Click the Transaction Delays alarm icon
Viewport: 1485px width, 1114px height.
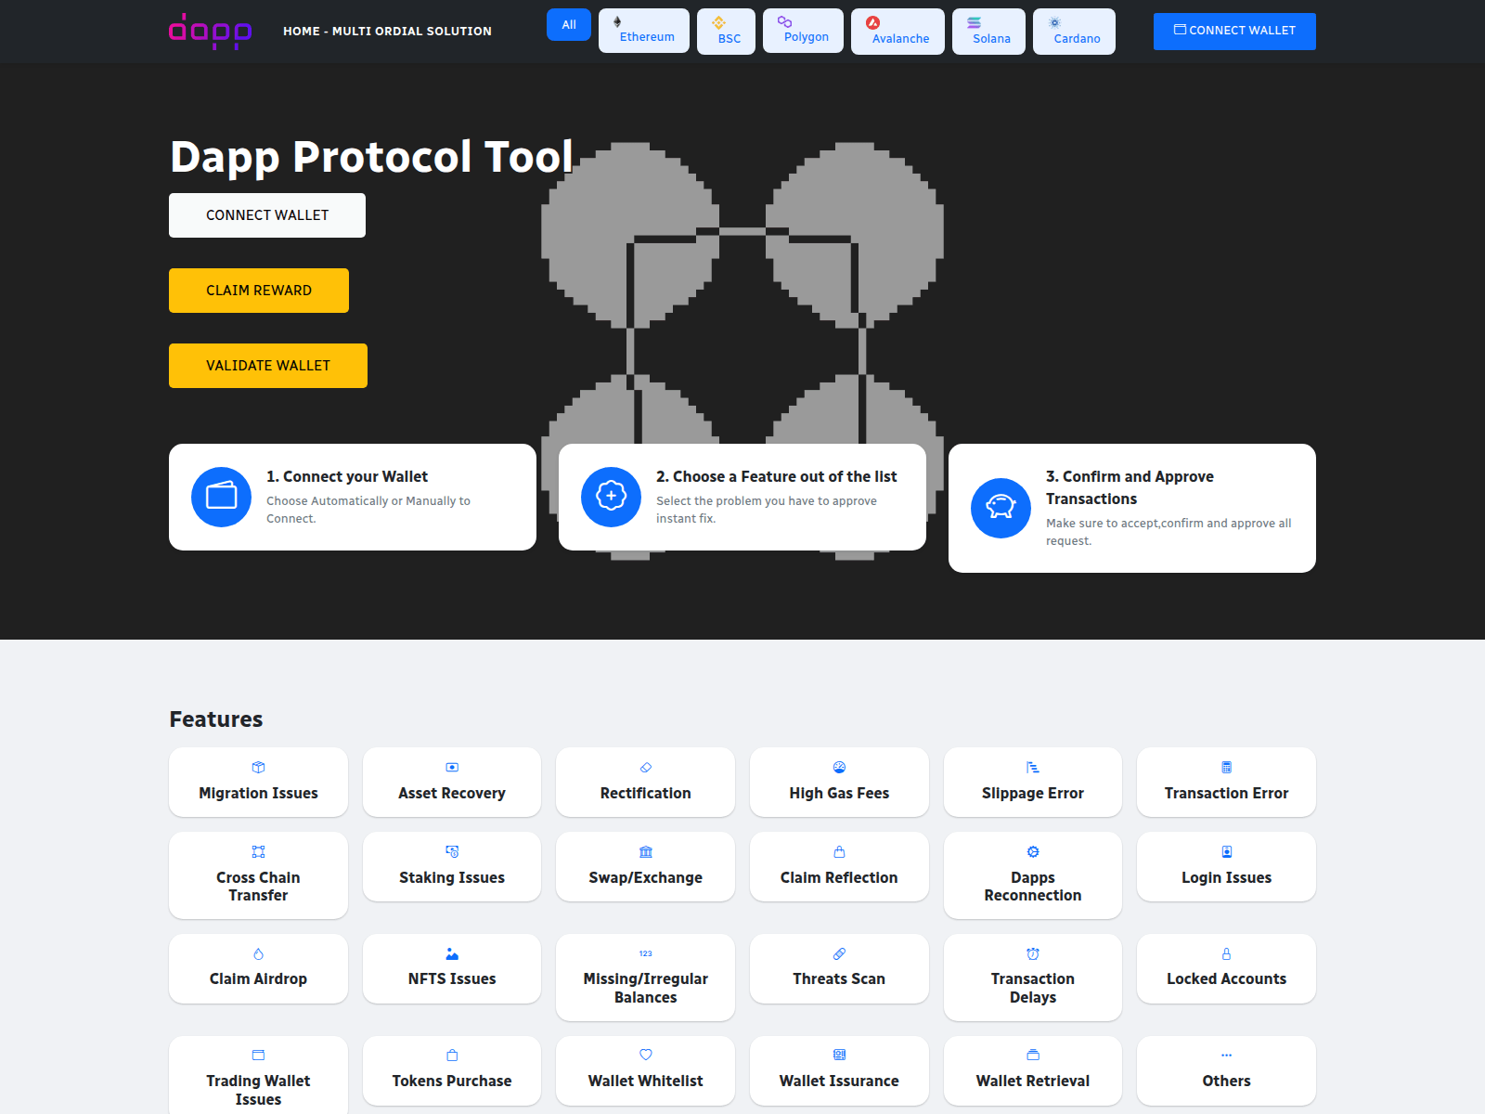[1033, 954]
